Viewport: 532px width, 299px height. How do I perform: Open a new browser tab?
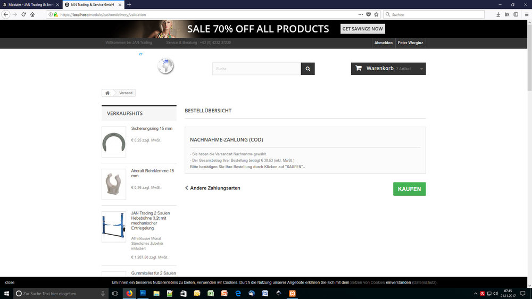tap(129, 5)
